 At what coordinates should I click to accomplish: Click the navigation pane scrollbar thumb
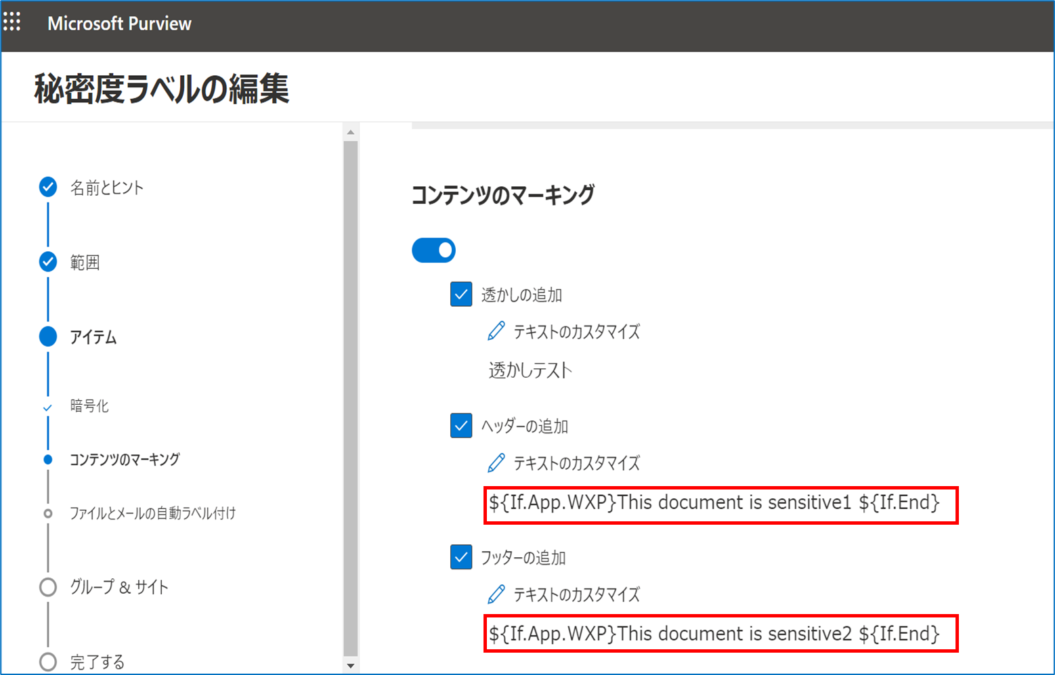pyautogui.click(x=351, y=399)
